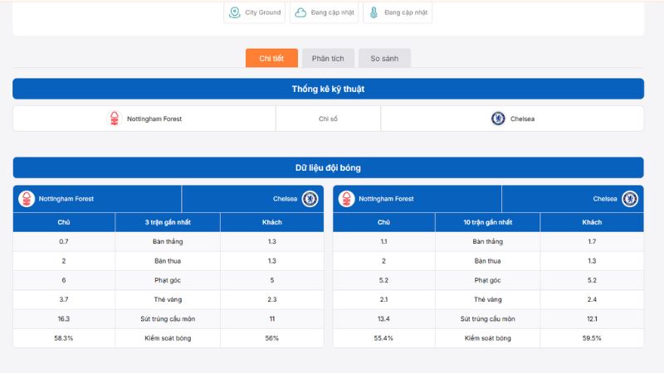Click Chelsea crest in 10-match table

pos(630,199)
